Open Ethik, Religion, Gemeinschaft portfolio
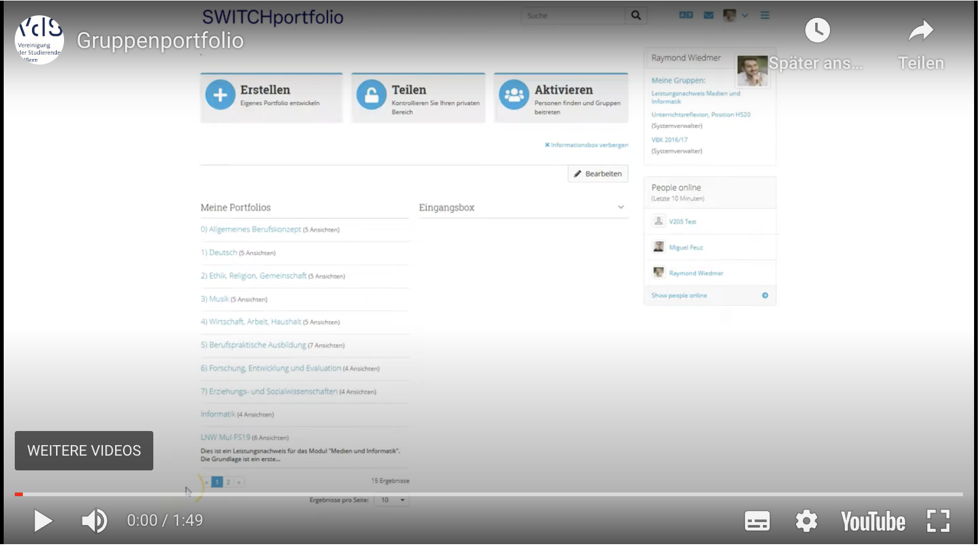This screenshot has height=546, width=979. (254, 276)
